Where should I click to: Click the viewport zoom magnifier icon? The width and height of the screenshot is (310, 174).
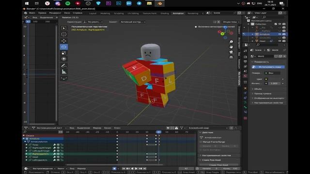231,42
